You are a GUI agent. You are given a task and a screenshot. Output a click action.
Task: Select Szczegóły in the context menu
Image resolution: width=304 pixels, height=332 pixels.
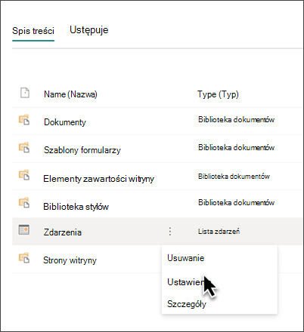click(x=187, y=304)
